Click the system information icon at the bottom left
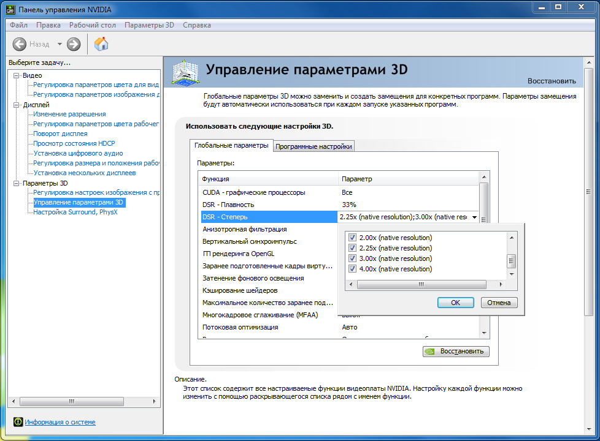The width and height of the screenshot is (600, 441). tap(18, 422)
